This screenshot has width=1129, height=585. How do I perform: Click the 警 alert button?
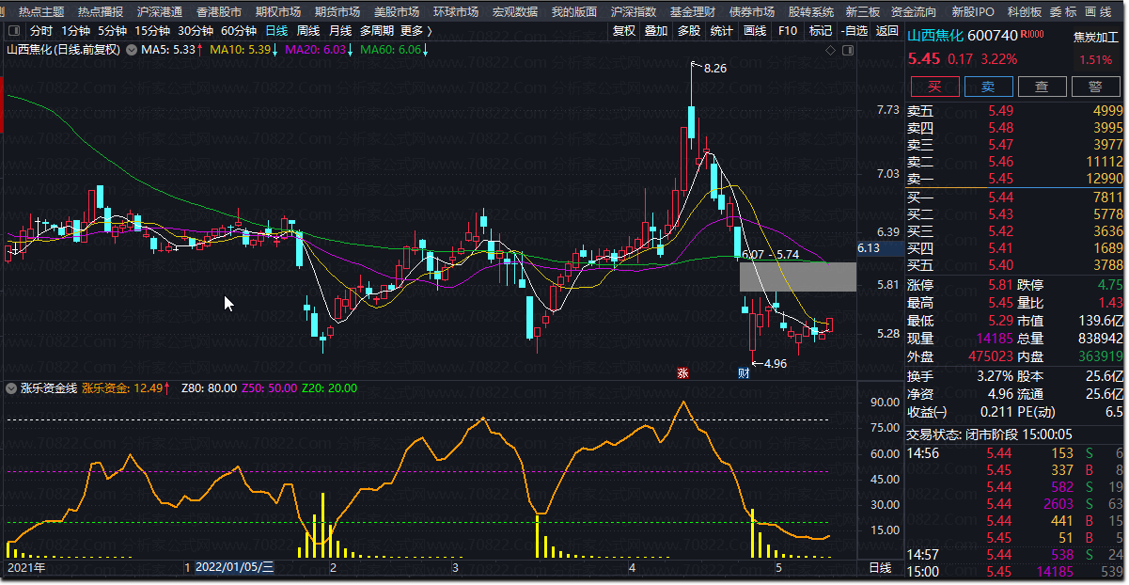[x=1095, y=87]
